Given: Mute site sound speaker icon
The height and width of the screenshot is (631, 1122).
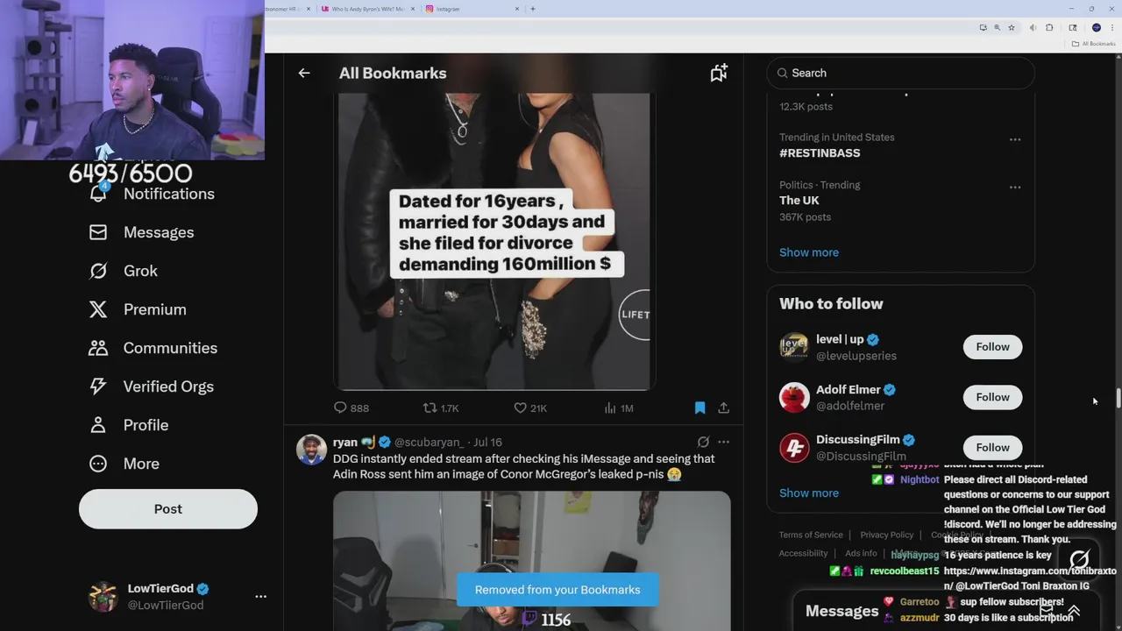Looking at the screenshot, I should tap(1033, 28).
